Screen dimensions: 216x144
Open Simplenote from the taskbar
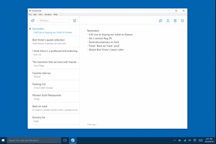[73, 140]
